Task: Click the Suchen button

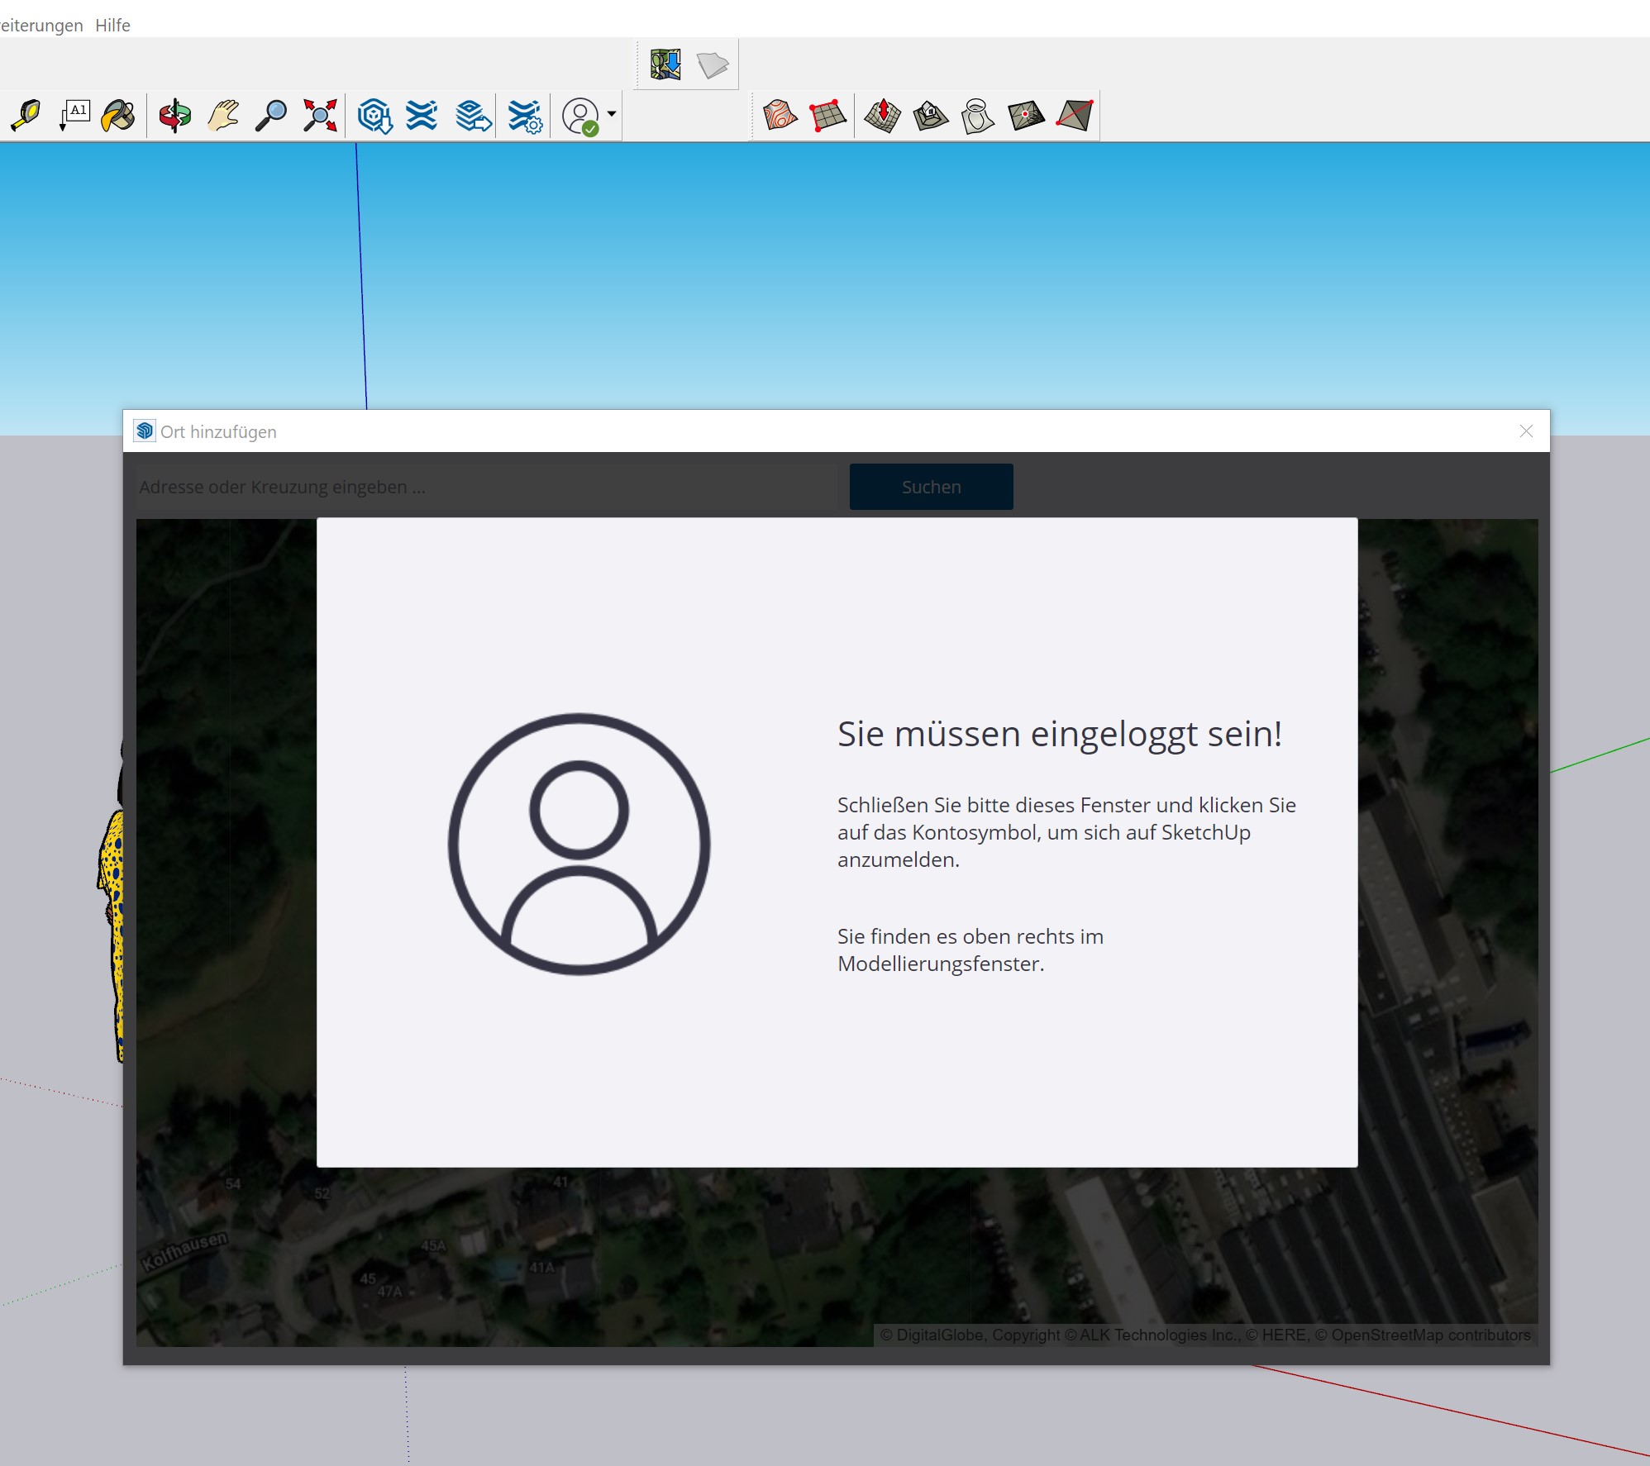Action: [x=931, y=487]
